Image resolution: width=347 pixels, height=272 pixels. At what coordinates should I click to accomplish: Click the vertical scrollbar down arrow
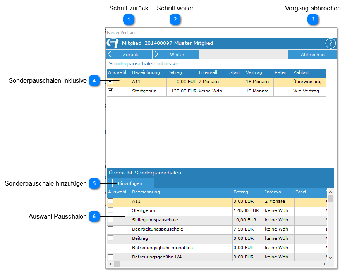330,257
